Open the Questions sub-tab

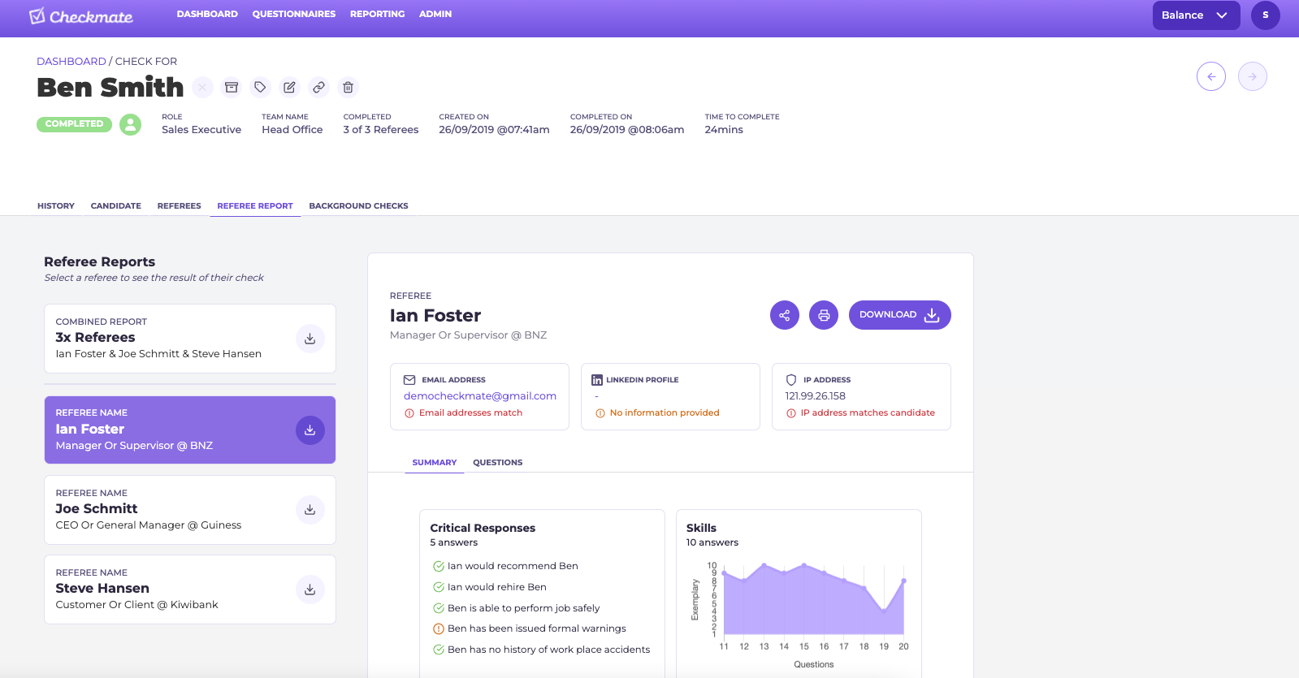498,463
